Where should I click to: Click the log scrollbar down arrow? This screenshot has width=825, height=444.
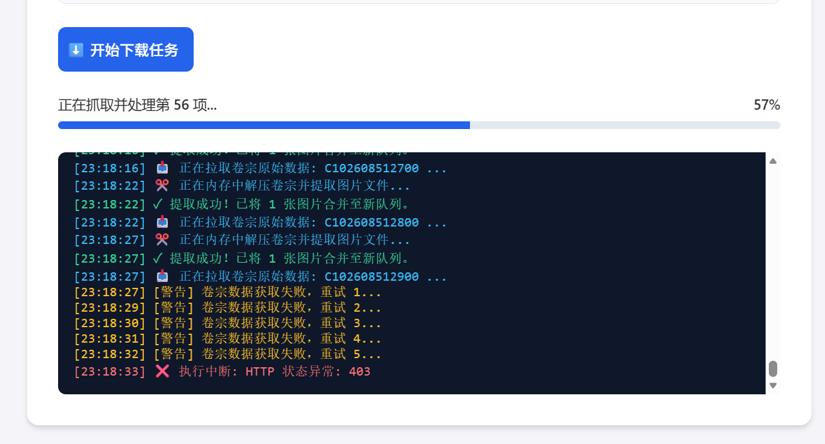tap(773, 385)
